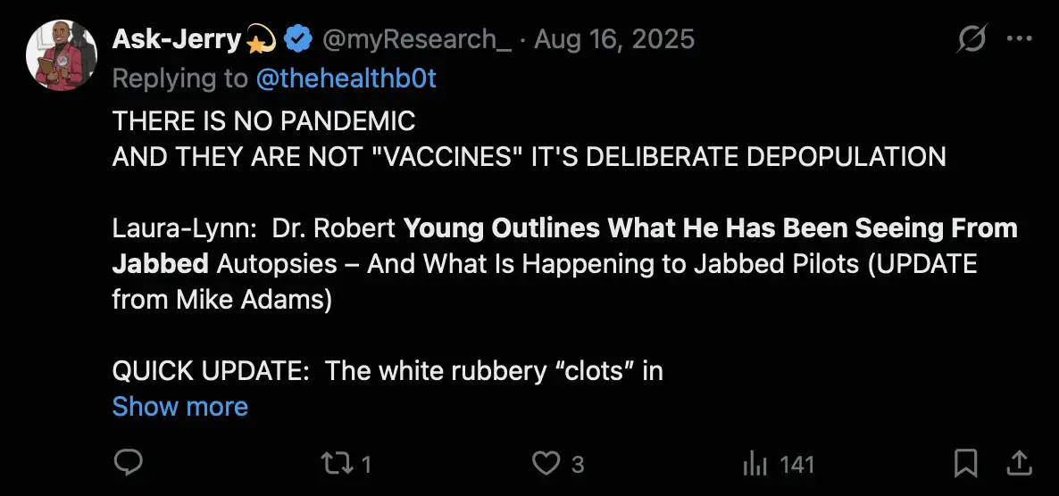Like the post with the heart icon
The height and width of the screenshot is (496, 1059).
coord(545,463)
